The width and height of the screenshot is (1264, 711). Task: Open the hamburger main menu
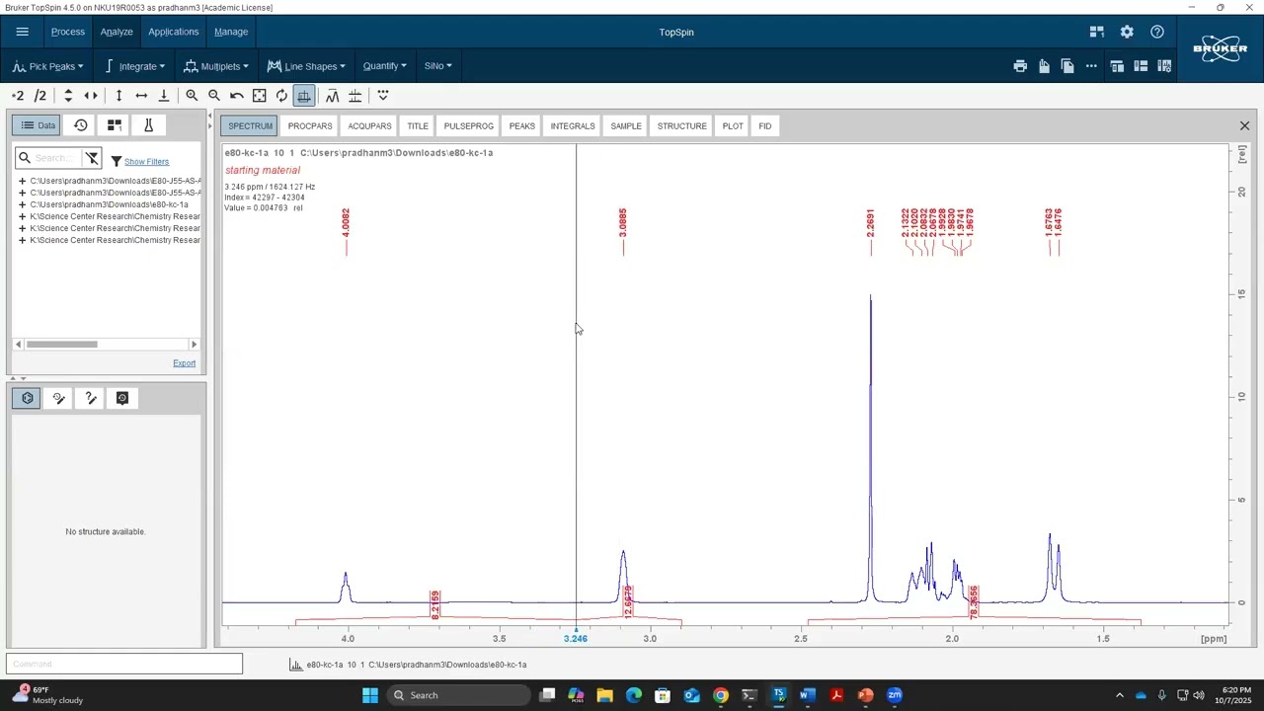pyautogui.click(x=22, y=32)
